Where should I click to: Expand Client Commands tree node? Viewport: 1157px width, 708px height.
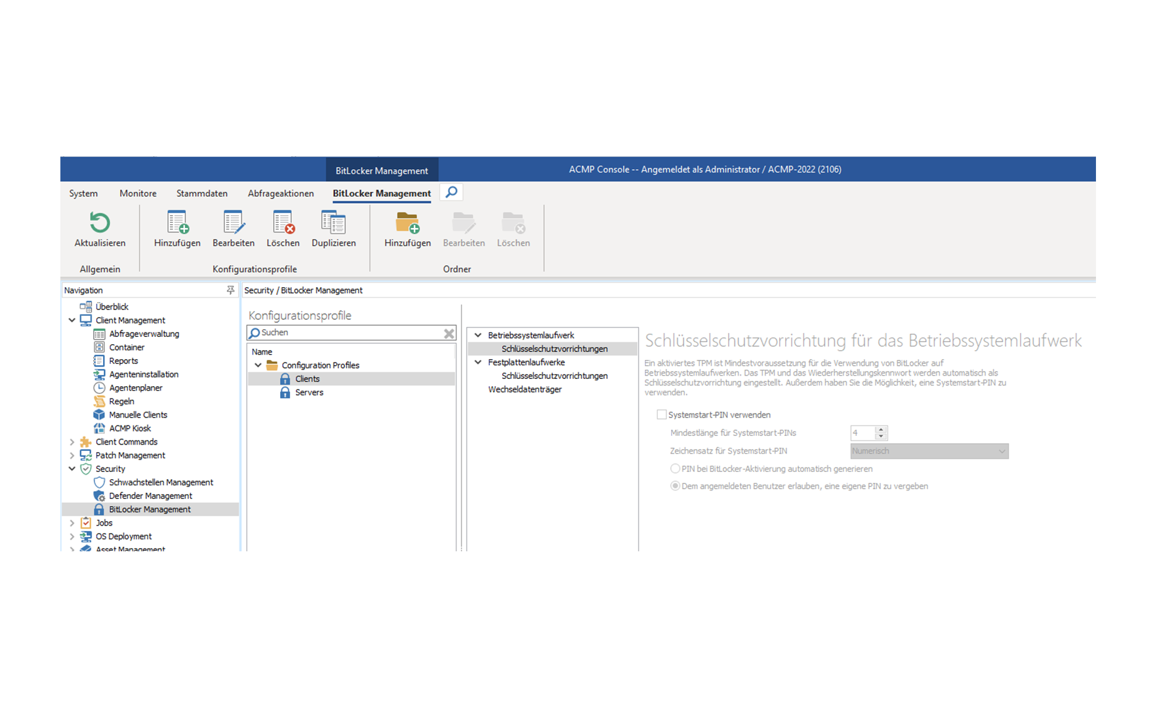[72, 442]
